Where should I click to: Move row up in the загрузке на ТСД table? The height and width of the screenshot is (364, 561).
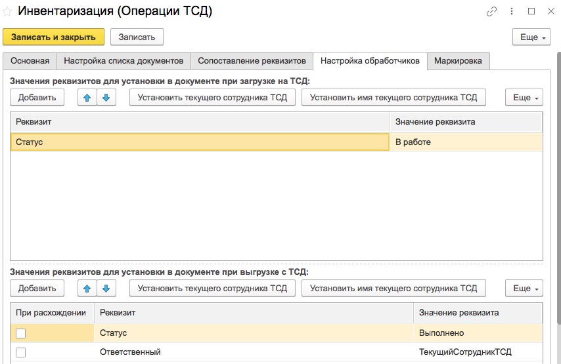tap(87, 98)
